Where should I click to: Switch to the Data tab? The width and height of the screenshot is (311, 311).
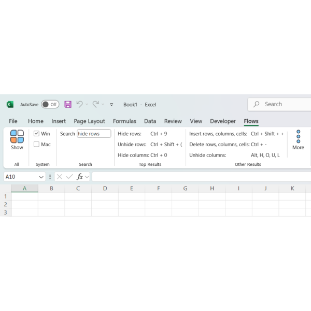[150, 121]
